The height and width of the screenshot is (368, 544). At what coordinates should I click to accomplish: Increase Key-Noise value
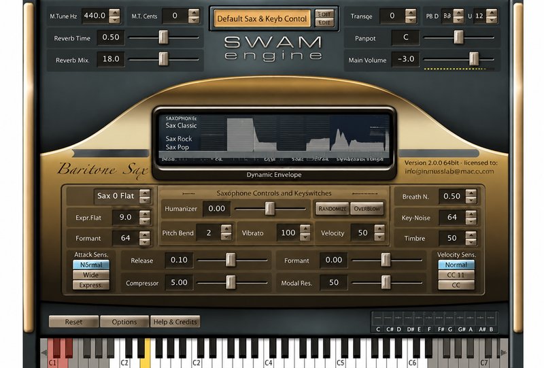[471, 214]
